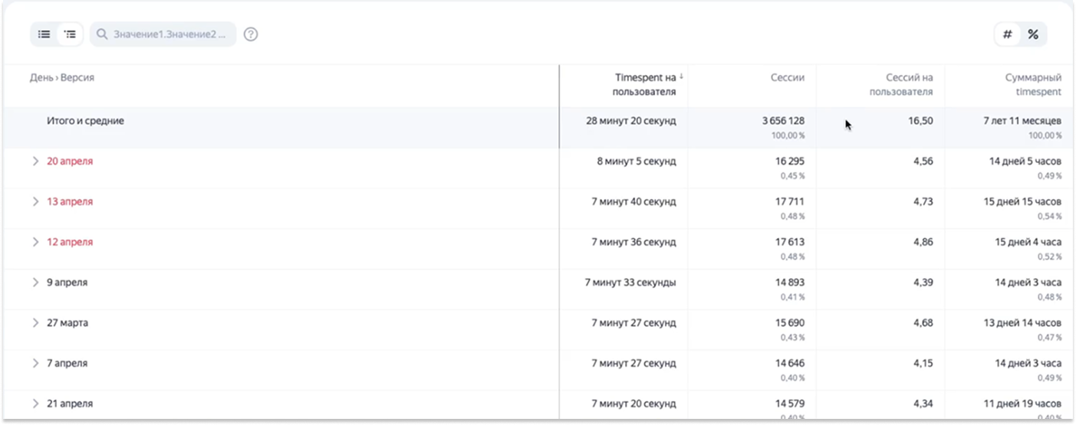The height and width of the screenshot is (425, 1076).
Task: Sort by Сессий на пользователя column
Action: (x=900, y=84)
